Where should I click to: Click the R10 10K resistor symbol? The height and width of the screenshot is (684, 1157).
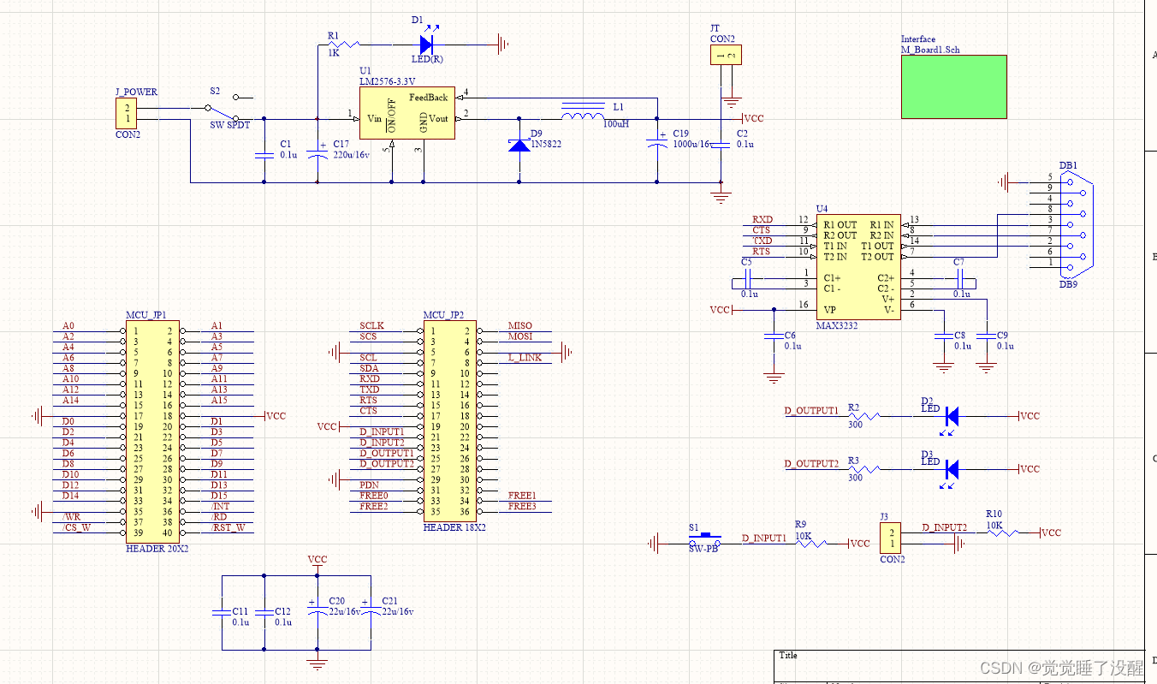pos(1001,532)
